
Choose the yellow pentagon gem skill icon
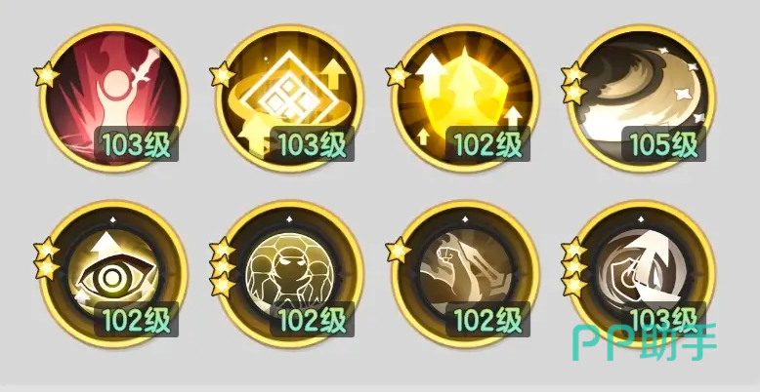click(x=465, y=98)
